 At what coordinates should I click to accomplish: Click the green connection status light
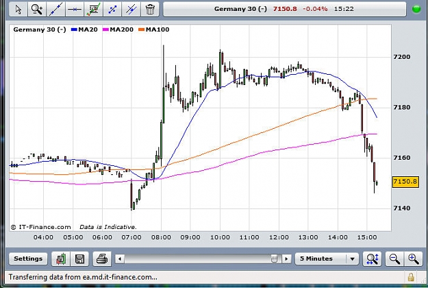point(416,9)
